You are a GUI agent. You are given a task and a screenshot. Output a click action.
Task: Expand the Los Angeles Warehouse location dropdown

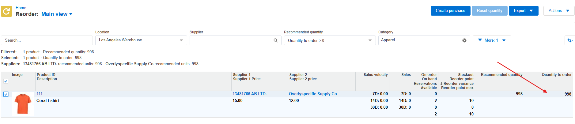point(141,40)
